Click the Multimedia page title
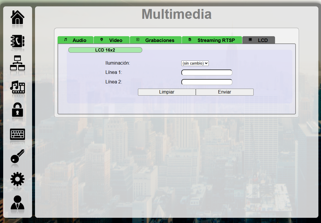 tap(176, 14)
